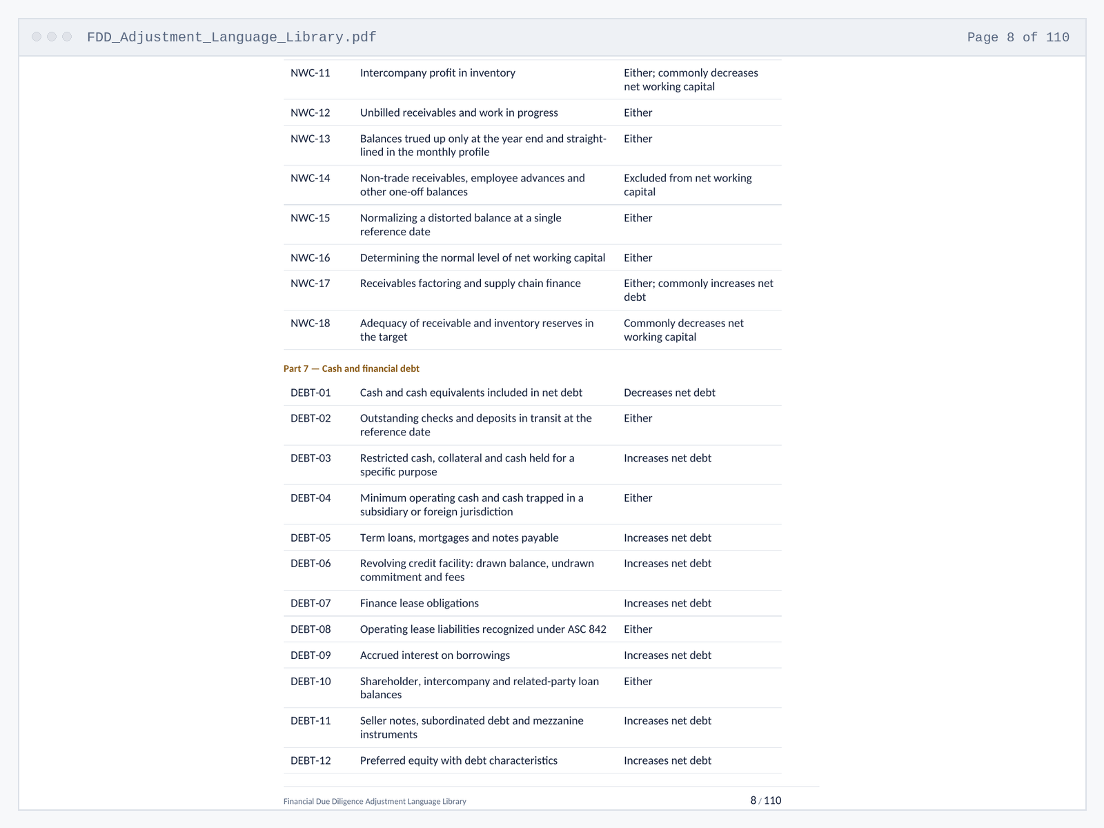Viewport: 1104px width, 828px height.
Task: Select the NWC-16 normal level row
Action: point(532,257)
